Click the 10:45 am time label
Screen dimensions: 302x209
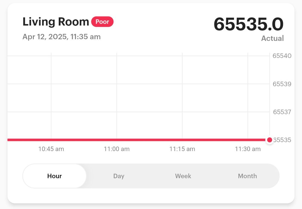click(51, 149)
